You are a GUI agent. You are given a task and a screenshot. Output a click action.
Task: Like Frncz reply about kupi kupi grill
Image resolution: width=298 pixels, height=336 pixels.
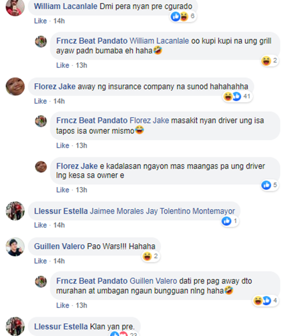point(62,65)
